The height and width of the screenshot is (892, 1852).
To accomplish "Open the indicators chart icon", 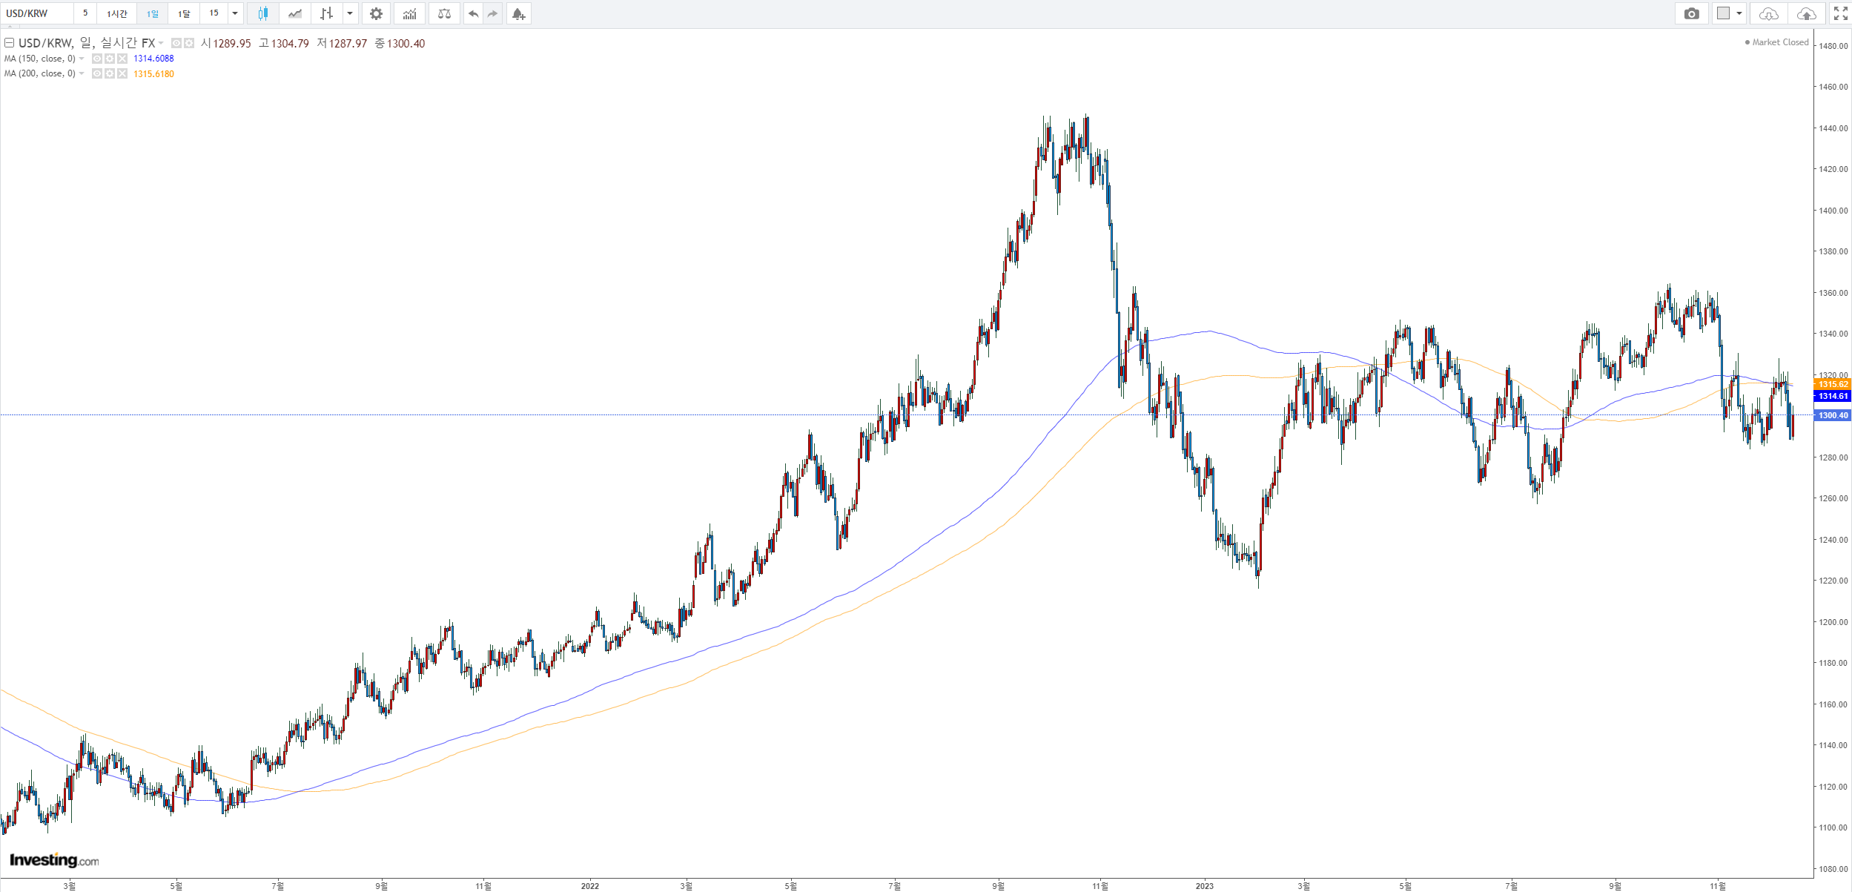I will [409, 13].
